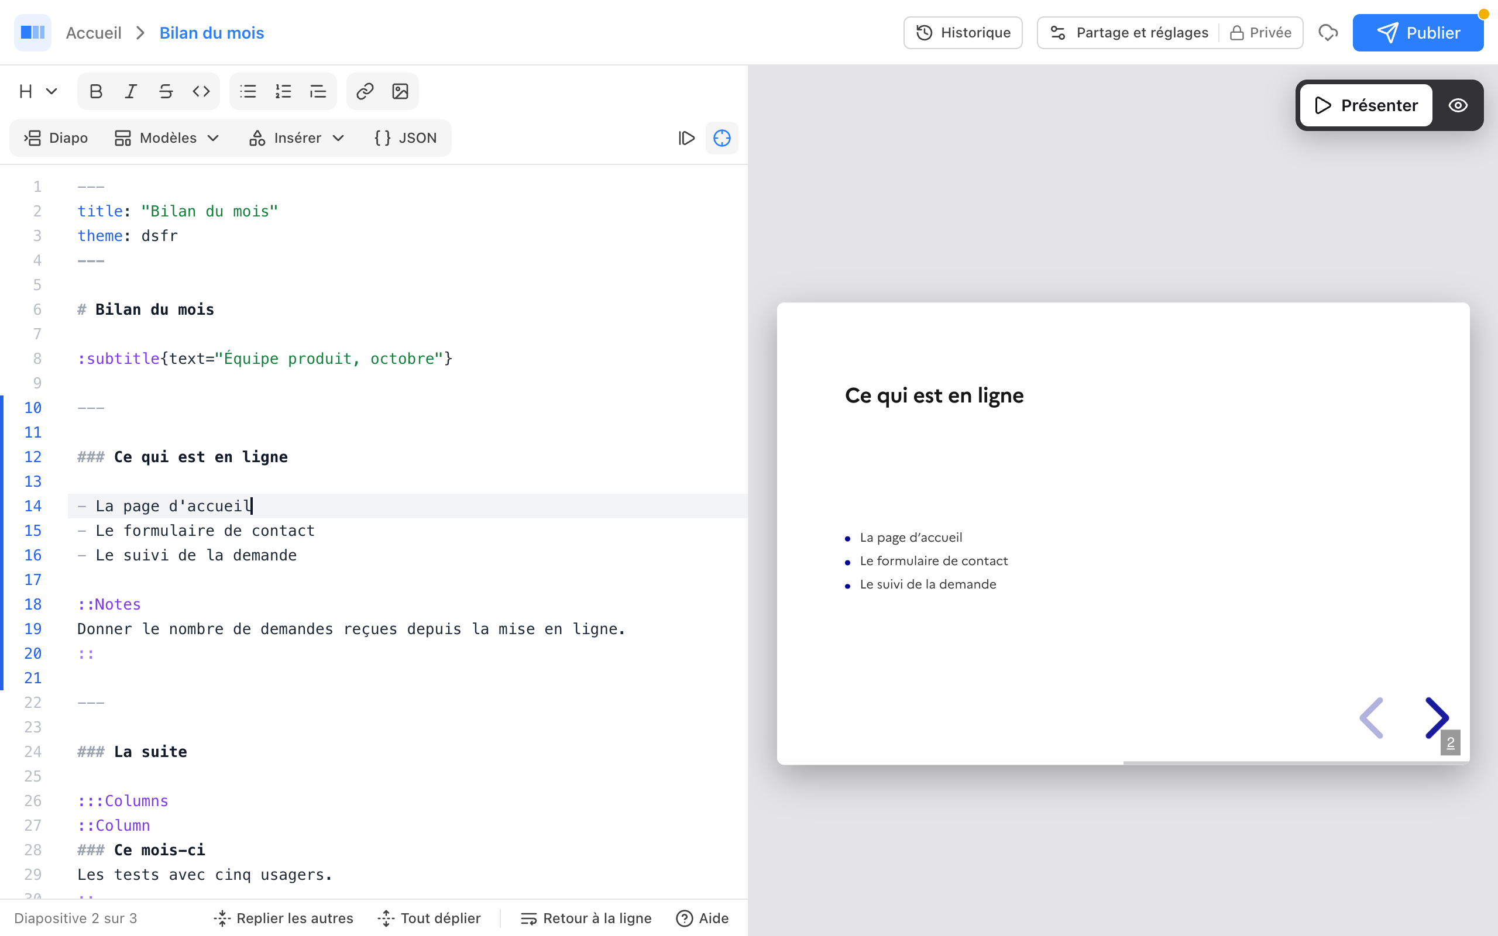Click the app logo icon
This screenshot has width=1498, height=936.
pos(32,32)
